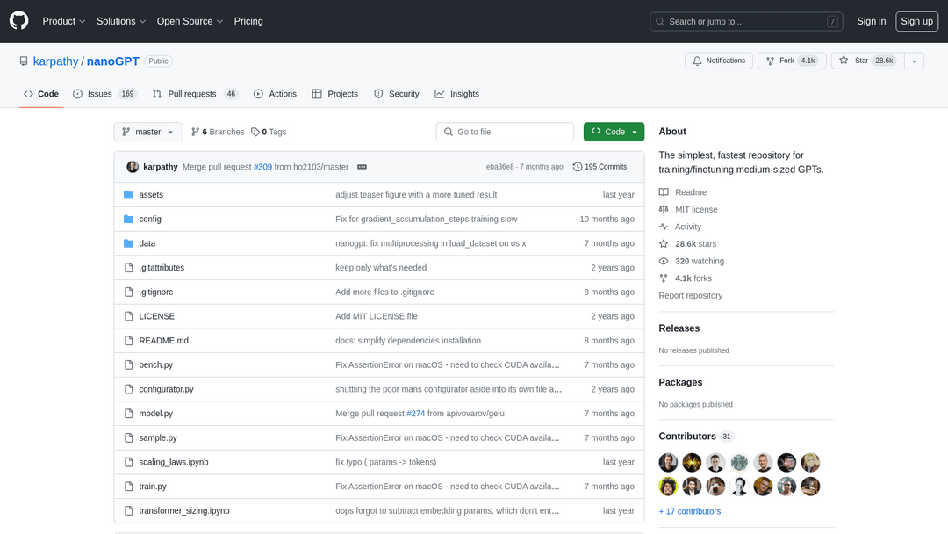Expand the star lists dropdown arrow
Screen dimensions: 948x534
click(x=914, y=61)
